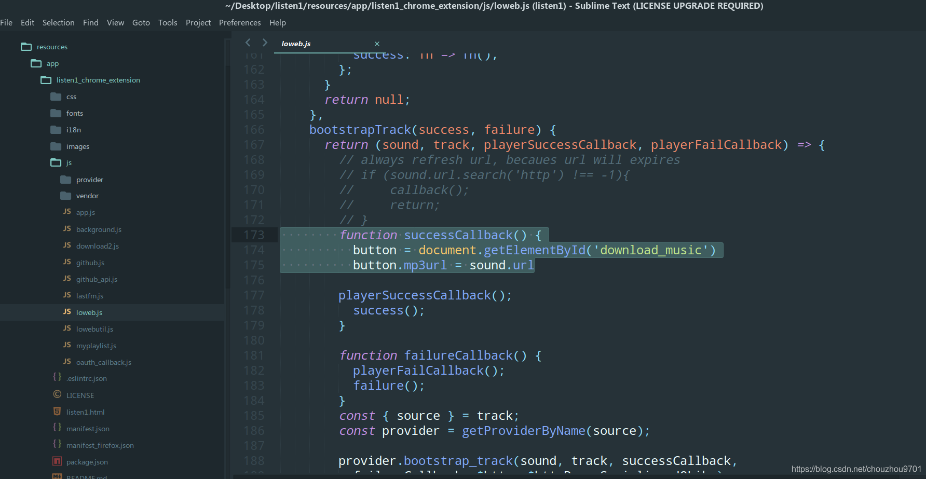Click line number 173 in gutter
Viewport: 926px width, 479px height.
click(x=254, y=235)
